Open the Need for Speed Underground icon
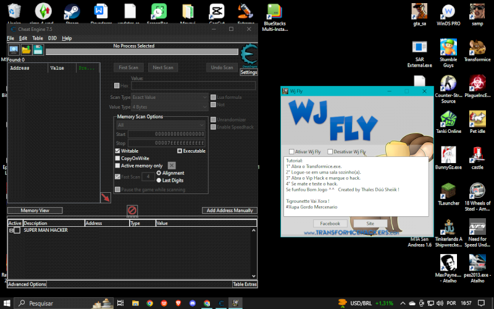The height and width of the screenshot is (309, 494). (x=477, y=234)
